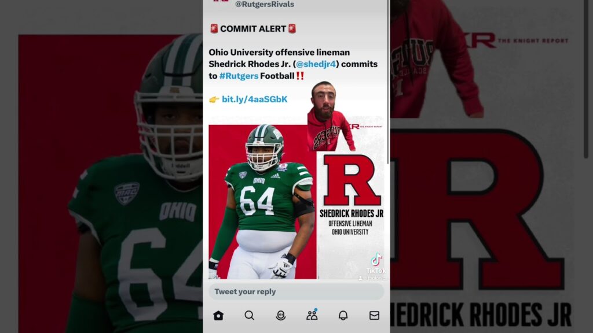Click the TikTok logo watermark icon

pyautogui.click(x=376, y=260)
